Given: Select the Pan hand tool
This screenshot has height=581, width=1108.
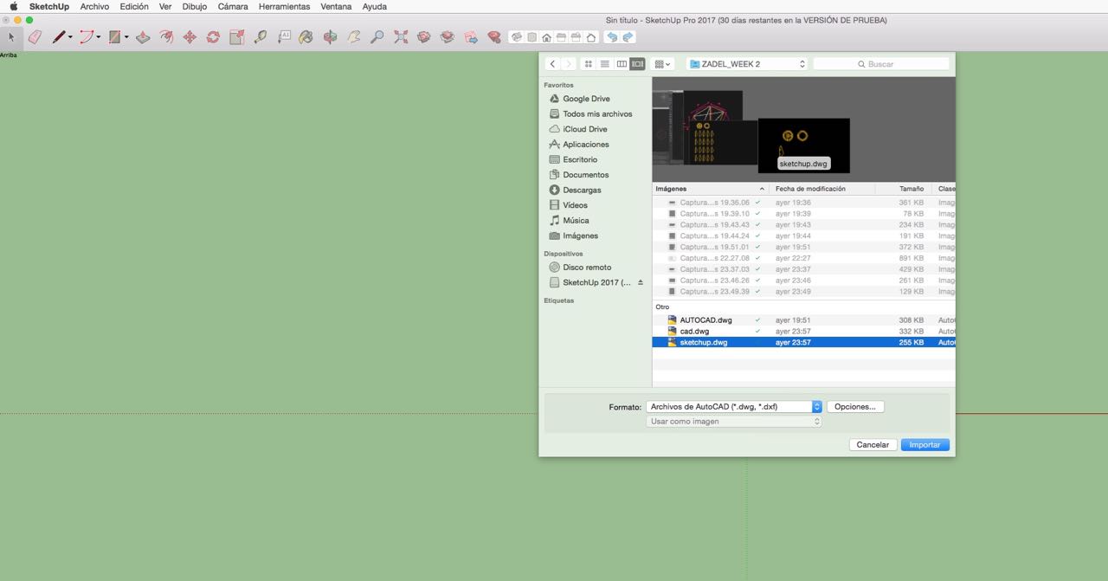Looking at the screenshot, I should [353, 37].
